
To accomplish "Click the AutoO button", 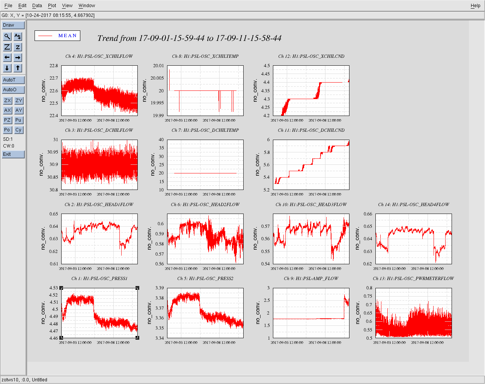I will click(13, 90).
